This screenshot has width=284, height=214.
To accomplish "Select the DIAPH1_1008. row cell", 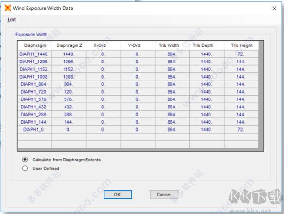I will coord(35,77).
